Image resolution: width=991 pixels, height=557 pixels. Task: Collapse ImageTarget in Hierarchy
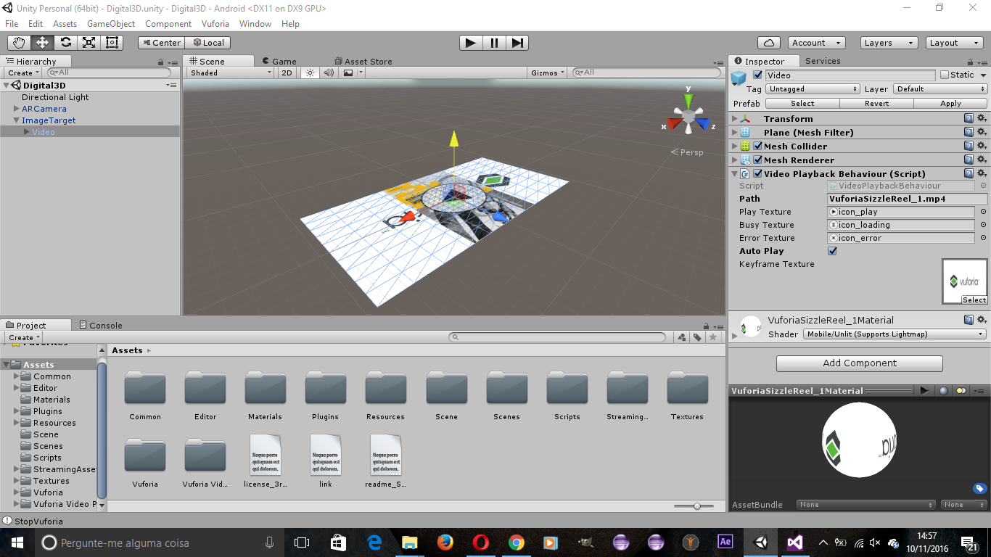[x=17, y=120]
